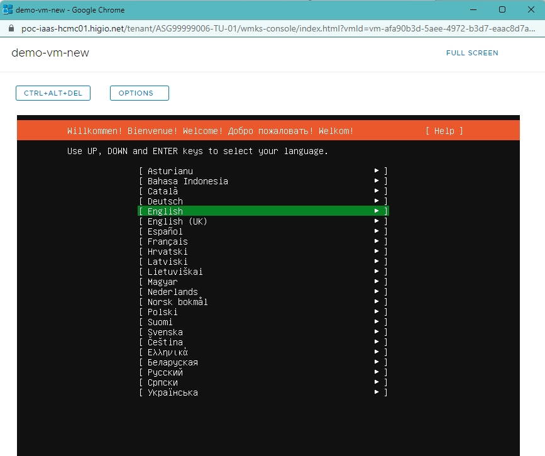Image resolution: width=545 pixels, height=456 pixels.
Task: Open the installer Help menu
Action: (444, 131)
